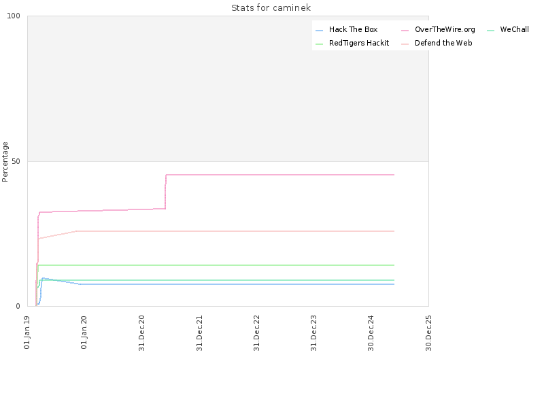Click the blue Hack The Box swatch
The width and height of the screenshot is (544, 408).
pyautogui.click(x=319, y=31)
